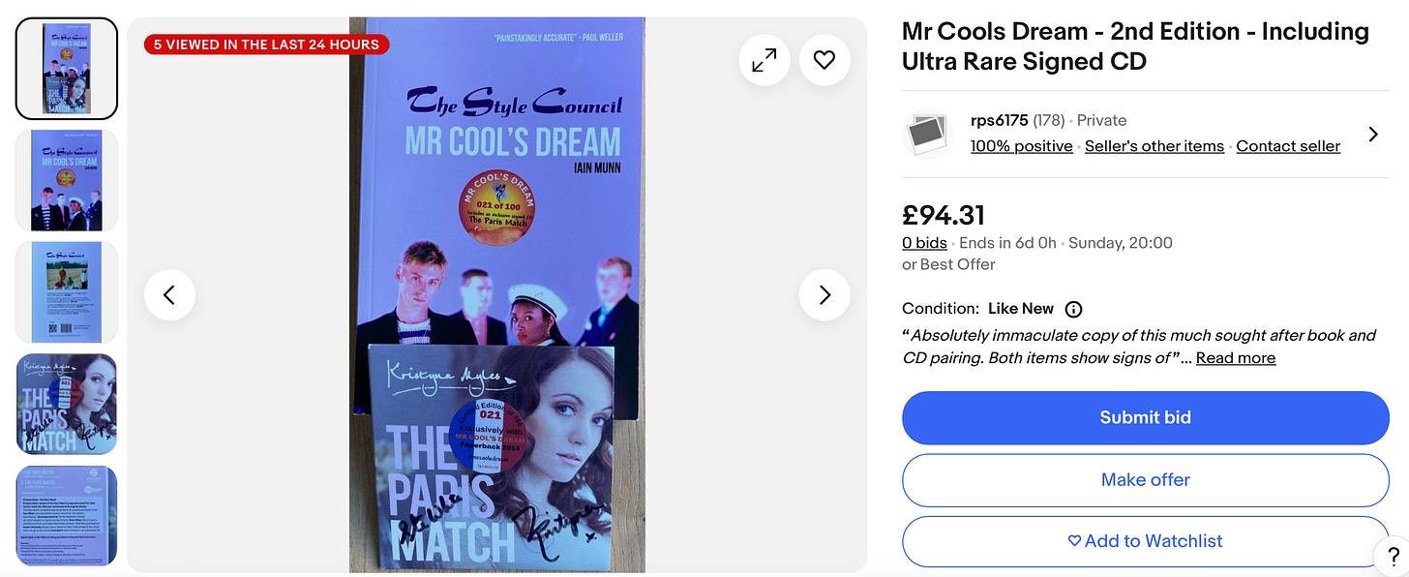
Task: Click the Submit bid button
Action: (1146, 417)
